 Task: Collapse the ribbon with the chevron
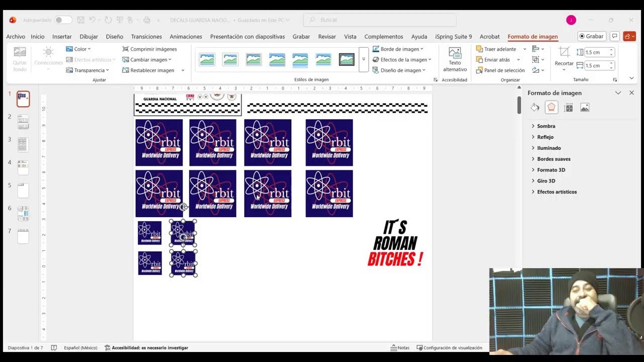click(631, 79)
